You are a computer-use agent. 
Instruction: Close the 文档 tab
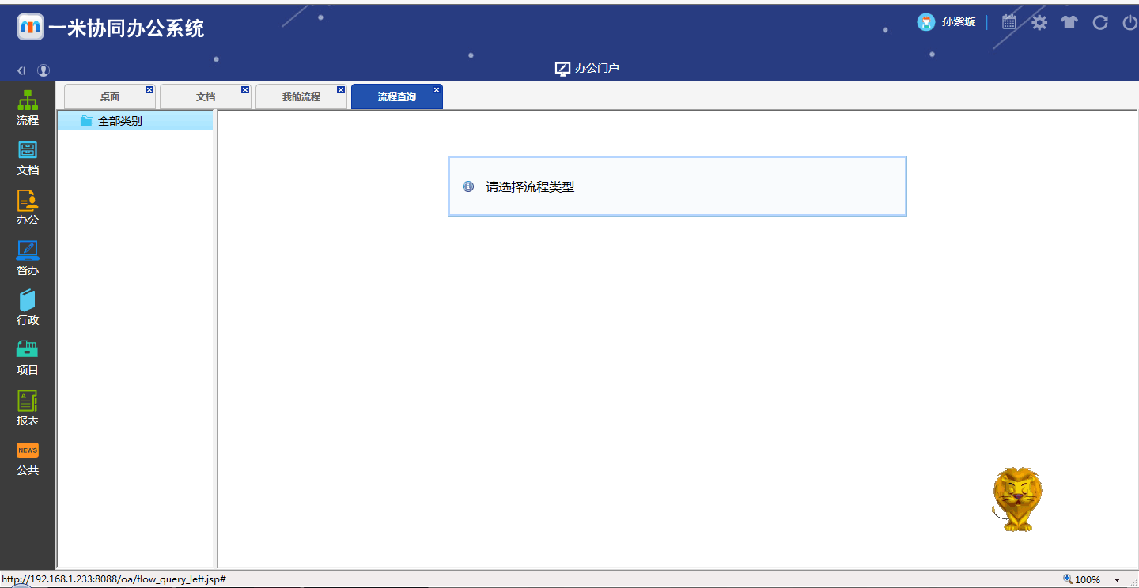tap(245, 90)
